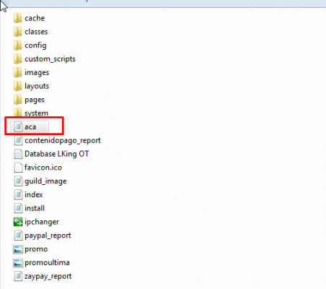Select the promo image file icon
This screenshot has height=289, width=326.
tap(18, 249)
